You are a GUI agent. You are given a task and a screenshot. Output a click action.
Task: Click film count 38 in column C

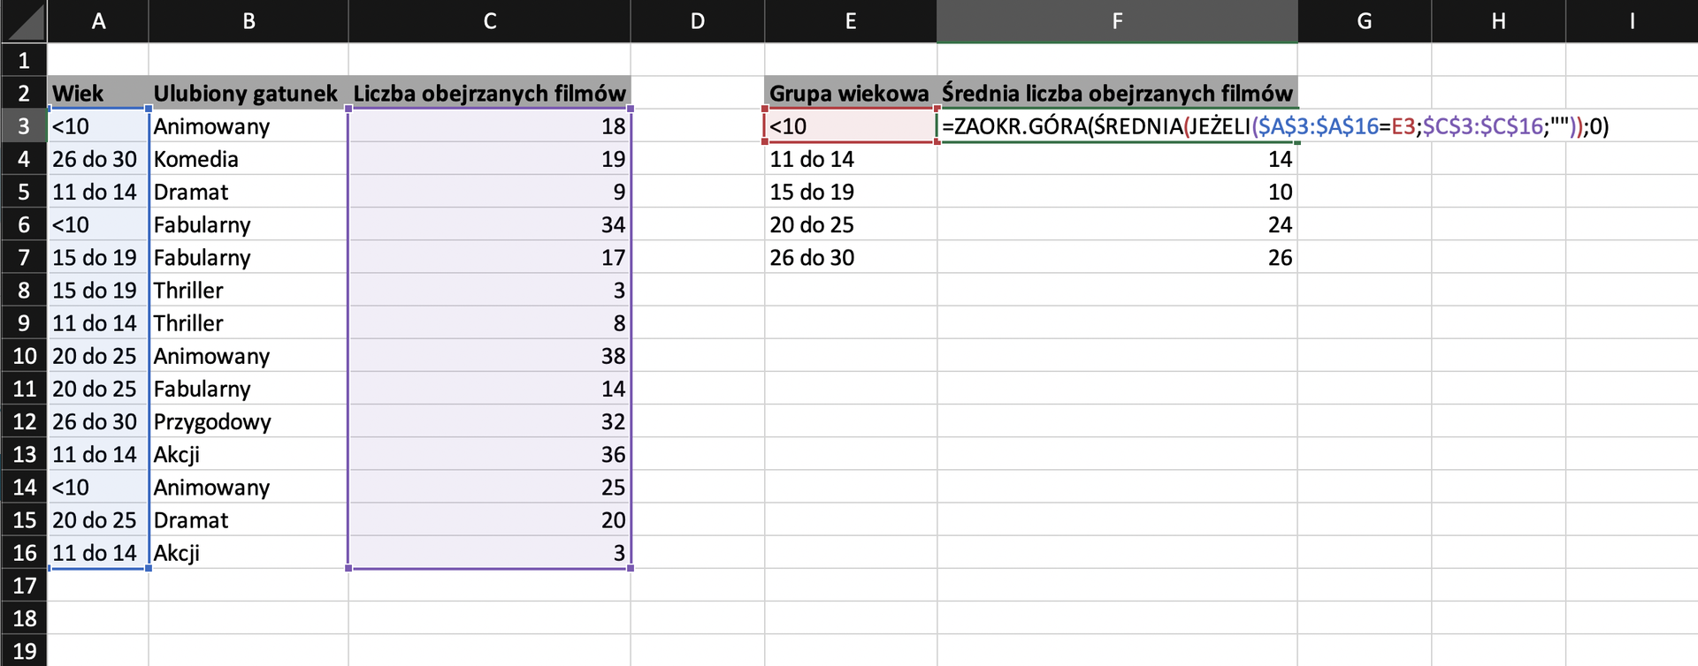[x=490, y=356]
